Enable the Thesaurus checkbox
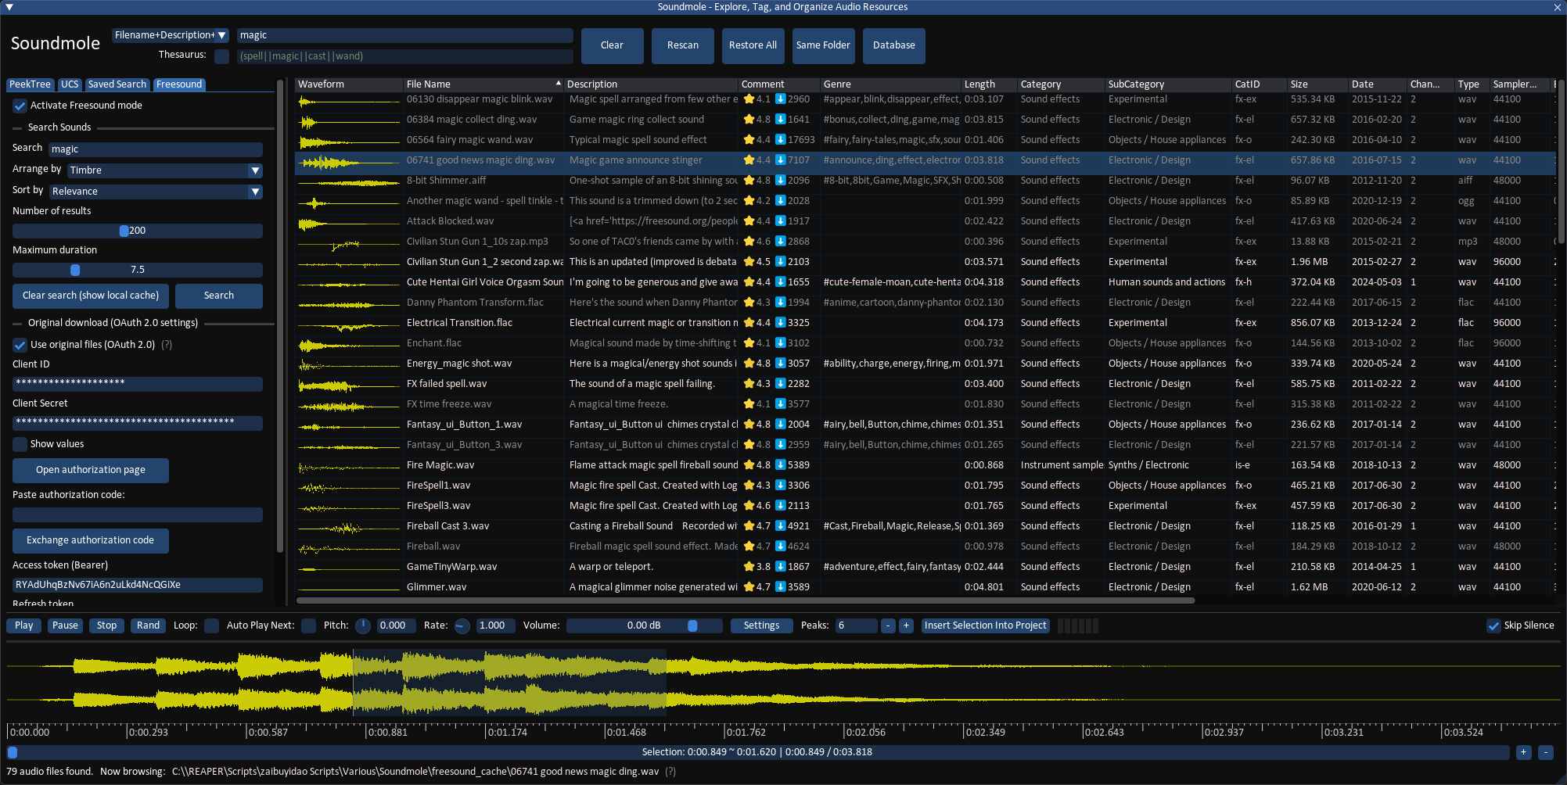 222,56
